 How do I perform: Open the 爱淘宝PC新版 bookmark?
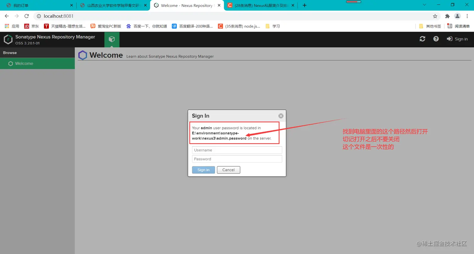[106, 26]
